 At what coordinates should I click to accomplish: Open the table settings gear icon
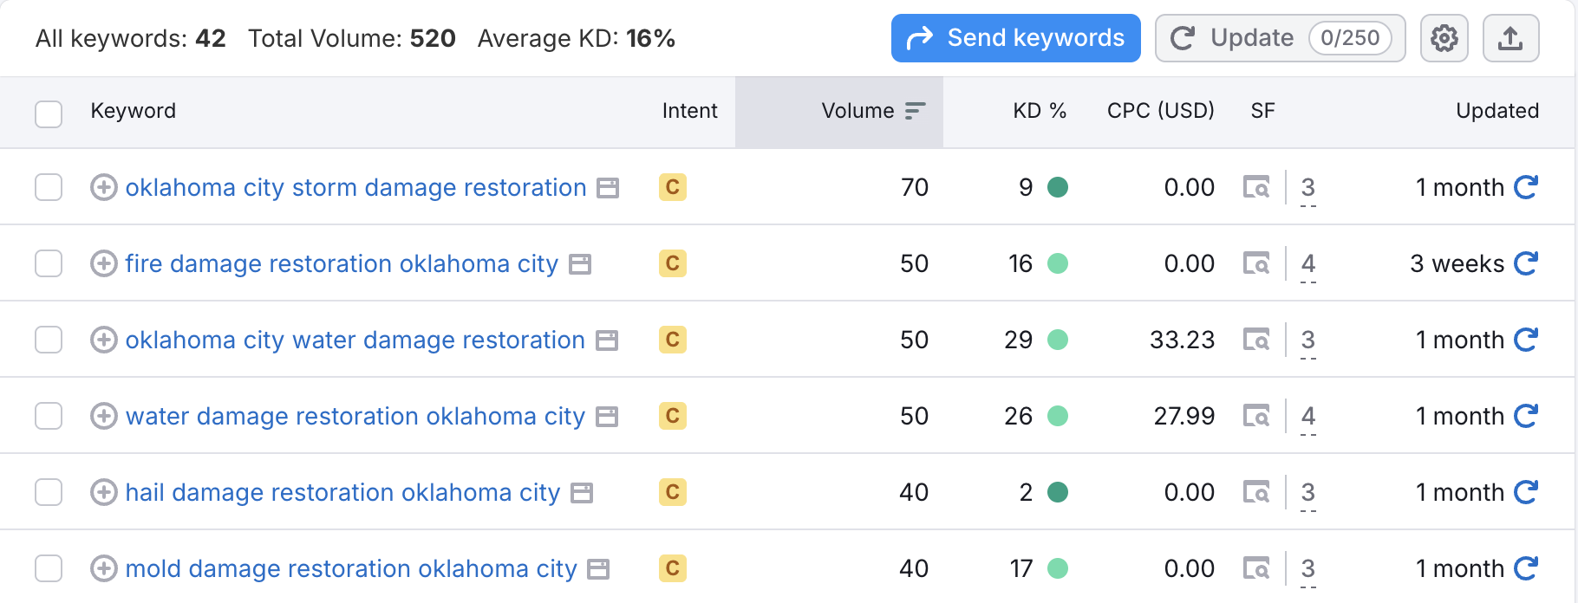tap(1444, 38)
